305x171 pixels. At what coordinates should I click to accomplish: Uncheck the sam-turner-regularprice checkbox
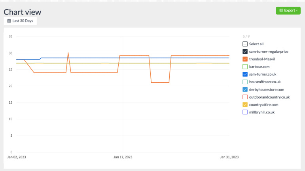[x=245, y=52]
